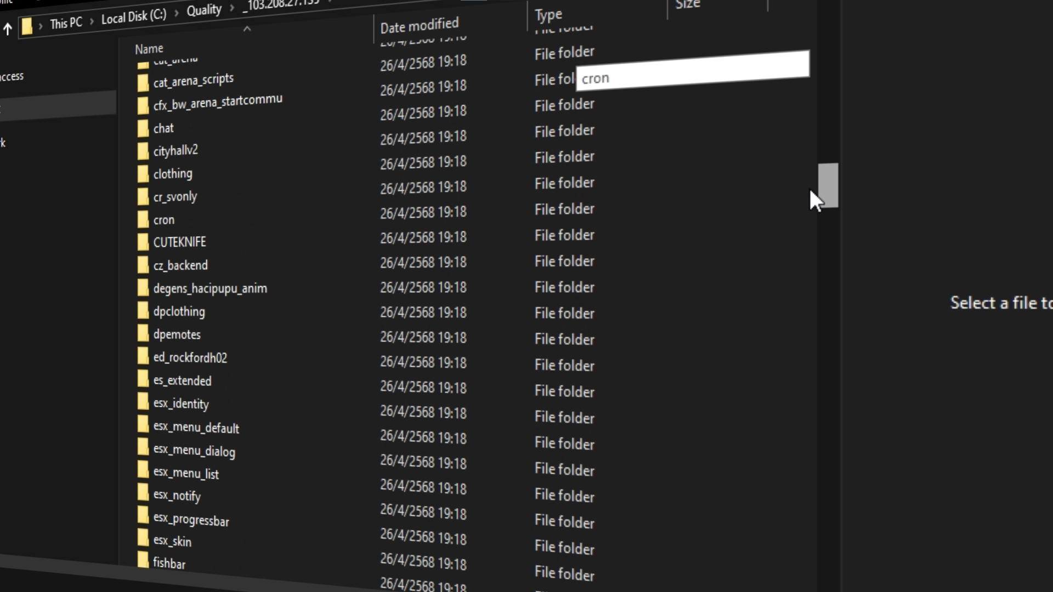Select the esx_menu_dialog folder
Viewport: 1053px width, 592px height.
[194, 451]
